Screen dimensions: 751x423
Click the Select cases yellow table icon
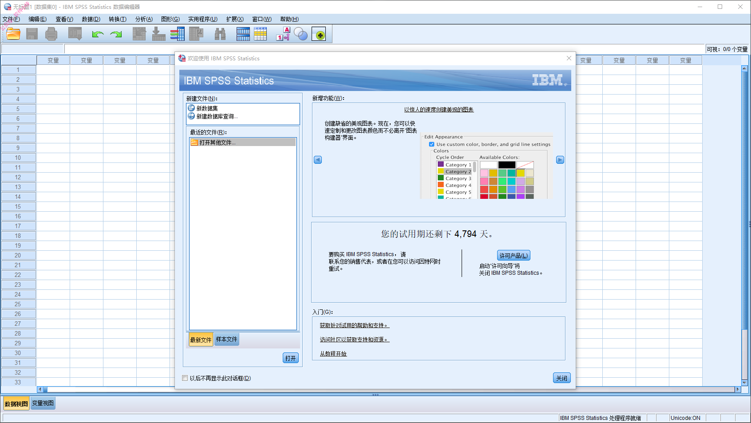[261, 34]
